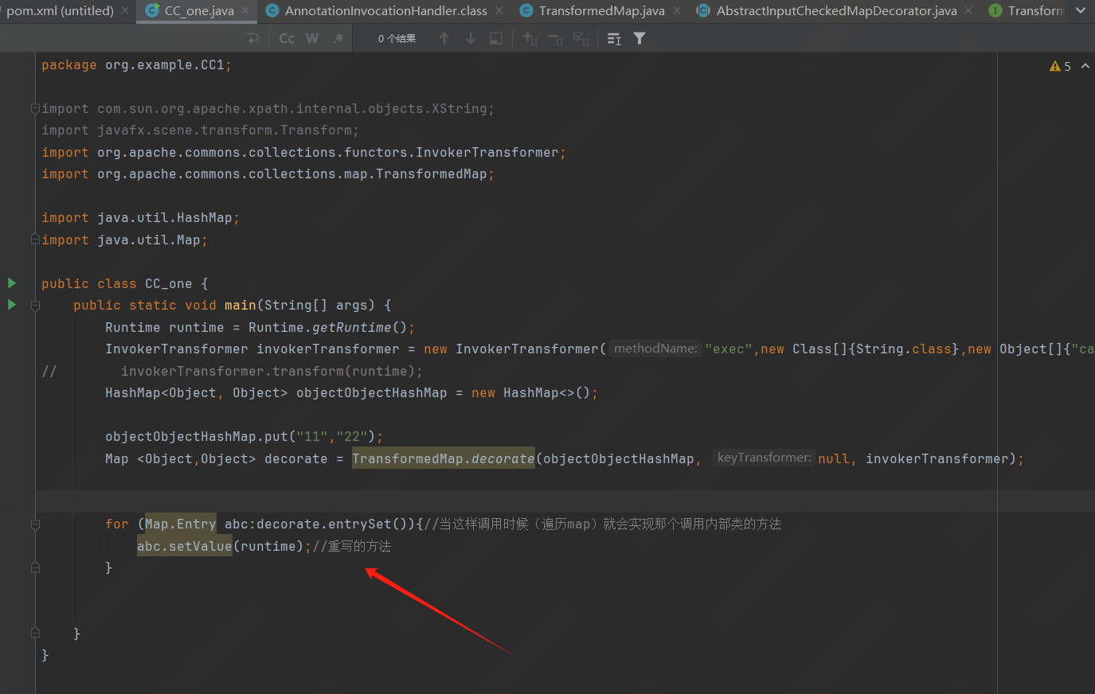Click the methodName: parameter hint
The image size is (1095, 694).
coord(655,349)
